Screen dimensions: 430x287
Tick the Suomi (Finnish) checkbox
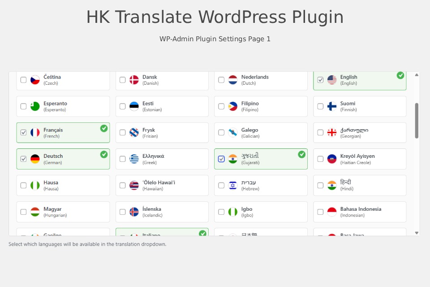click(320, 106)
